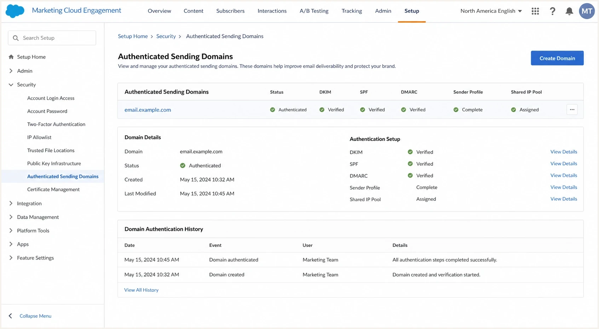Select Authenticated Sending Domains in sidebar
Viewport: 599px width, 329px height.
point(63,176)
